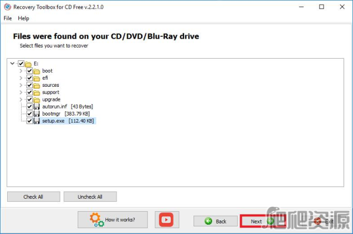Click the Recovery Toolbox app icon in title bar
This screenshot has height=234, width=353.
coord(8,7)
